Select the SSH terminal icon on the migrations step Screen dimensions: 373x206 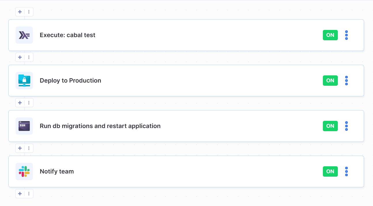(x=24, y=126)
